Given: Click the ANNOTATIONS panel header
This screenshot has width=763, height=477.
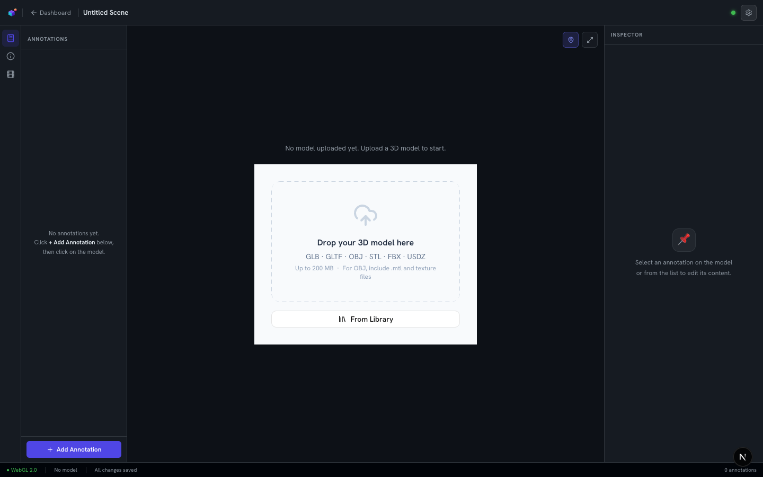Looking at the screenshot, I should point(48,39).
